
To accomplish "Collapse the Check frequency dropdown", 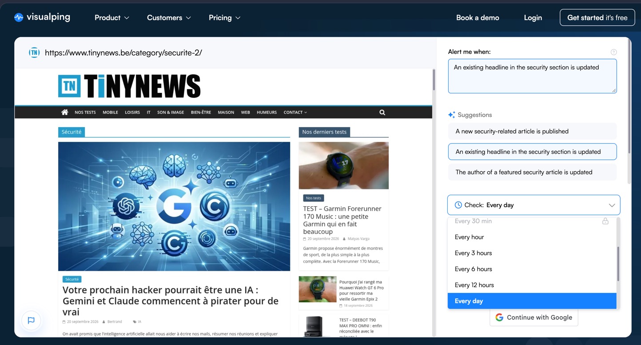I will click(x=534, y=205).
